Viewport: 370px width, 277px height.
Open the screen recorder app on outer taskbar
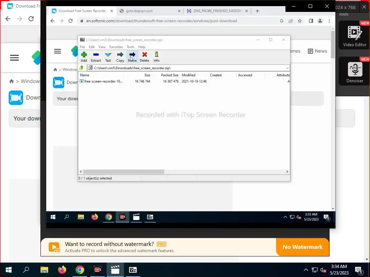98,270
